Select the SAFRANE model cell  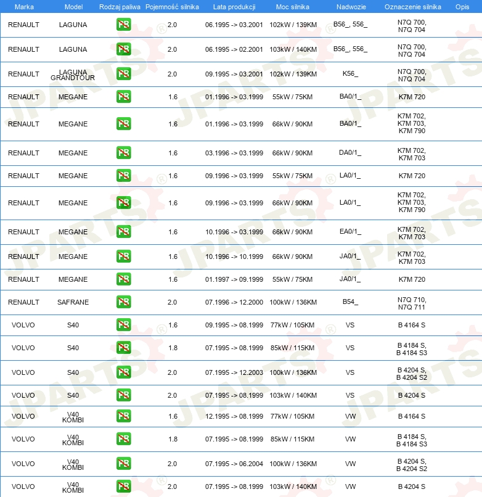(x=73, y=302)
